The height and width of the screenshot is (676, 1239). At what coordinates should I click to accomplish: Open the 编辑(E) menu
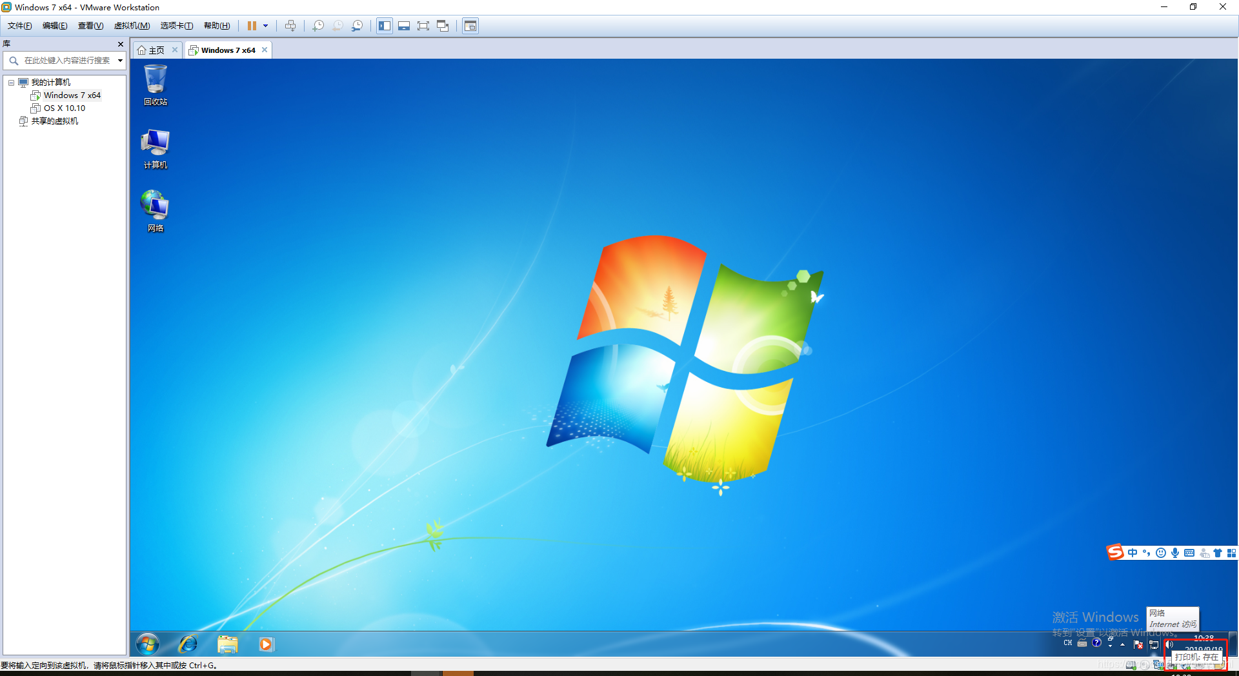[x=55, y=26]
